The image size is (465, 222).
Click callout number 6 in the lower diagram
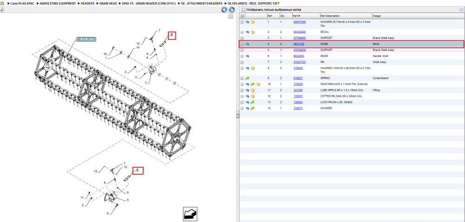(x=108, y=214)
